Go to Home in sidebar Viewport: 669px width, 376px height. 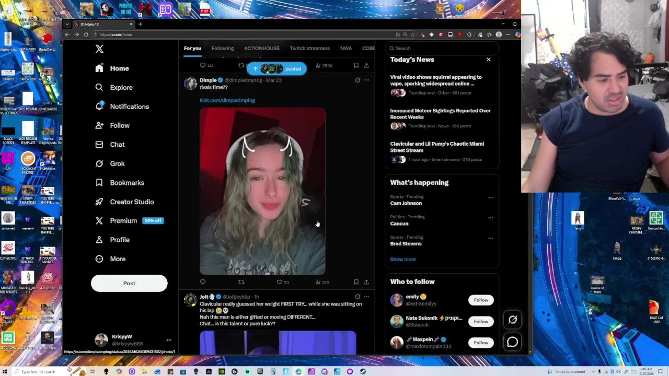point(112,68)
